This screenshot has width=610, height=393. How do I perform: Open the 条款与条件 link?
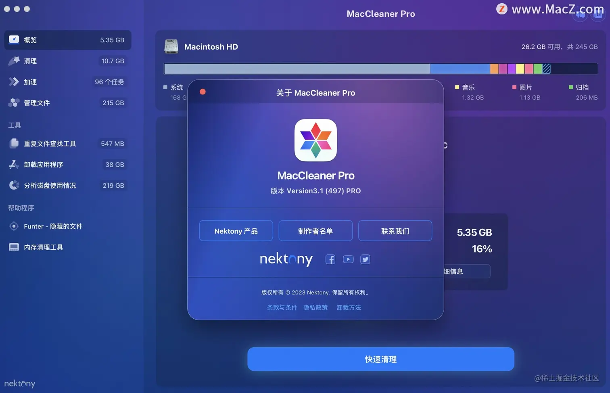[282, 307]
